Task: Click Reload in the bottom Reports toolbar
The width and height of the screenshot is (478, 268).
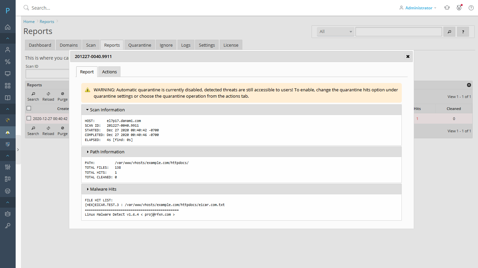Action: (48, 131)
